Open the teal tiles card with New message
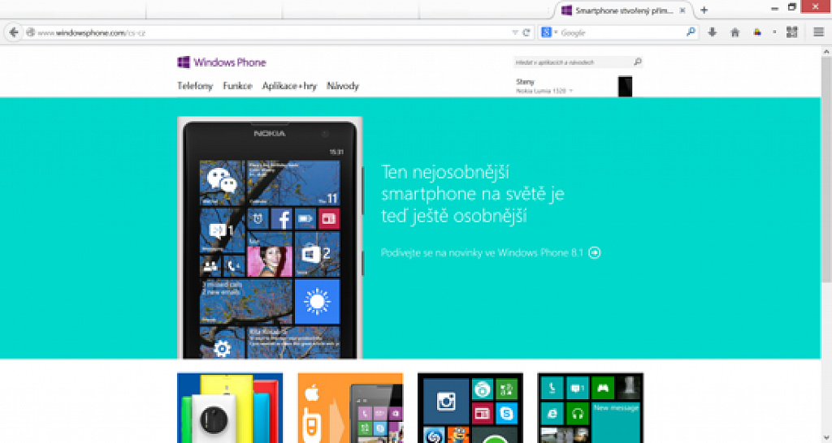The image size is (832, 443). (590, 408)
